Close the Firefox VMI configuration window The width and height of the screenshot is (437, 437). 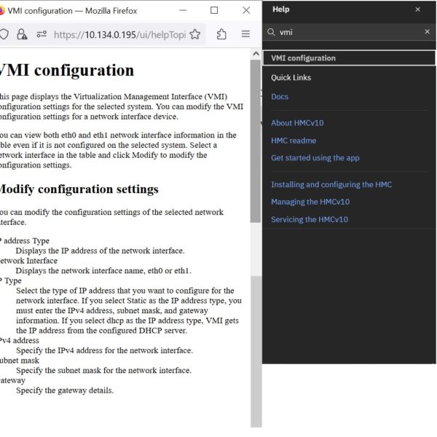click(246, 10)
